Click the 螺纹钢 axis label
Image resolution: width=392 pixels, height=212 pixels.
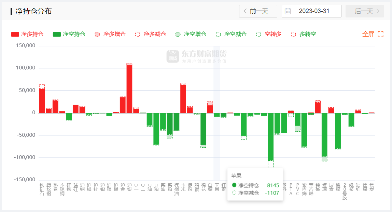[49, 189]
